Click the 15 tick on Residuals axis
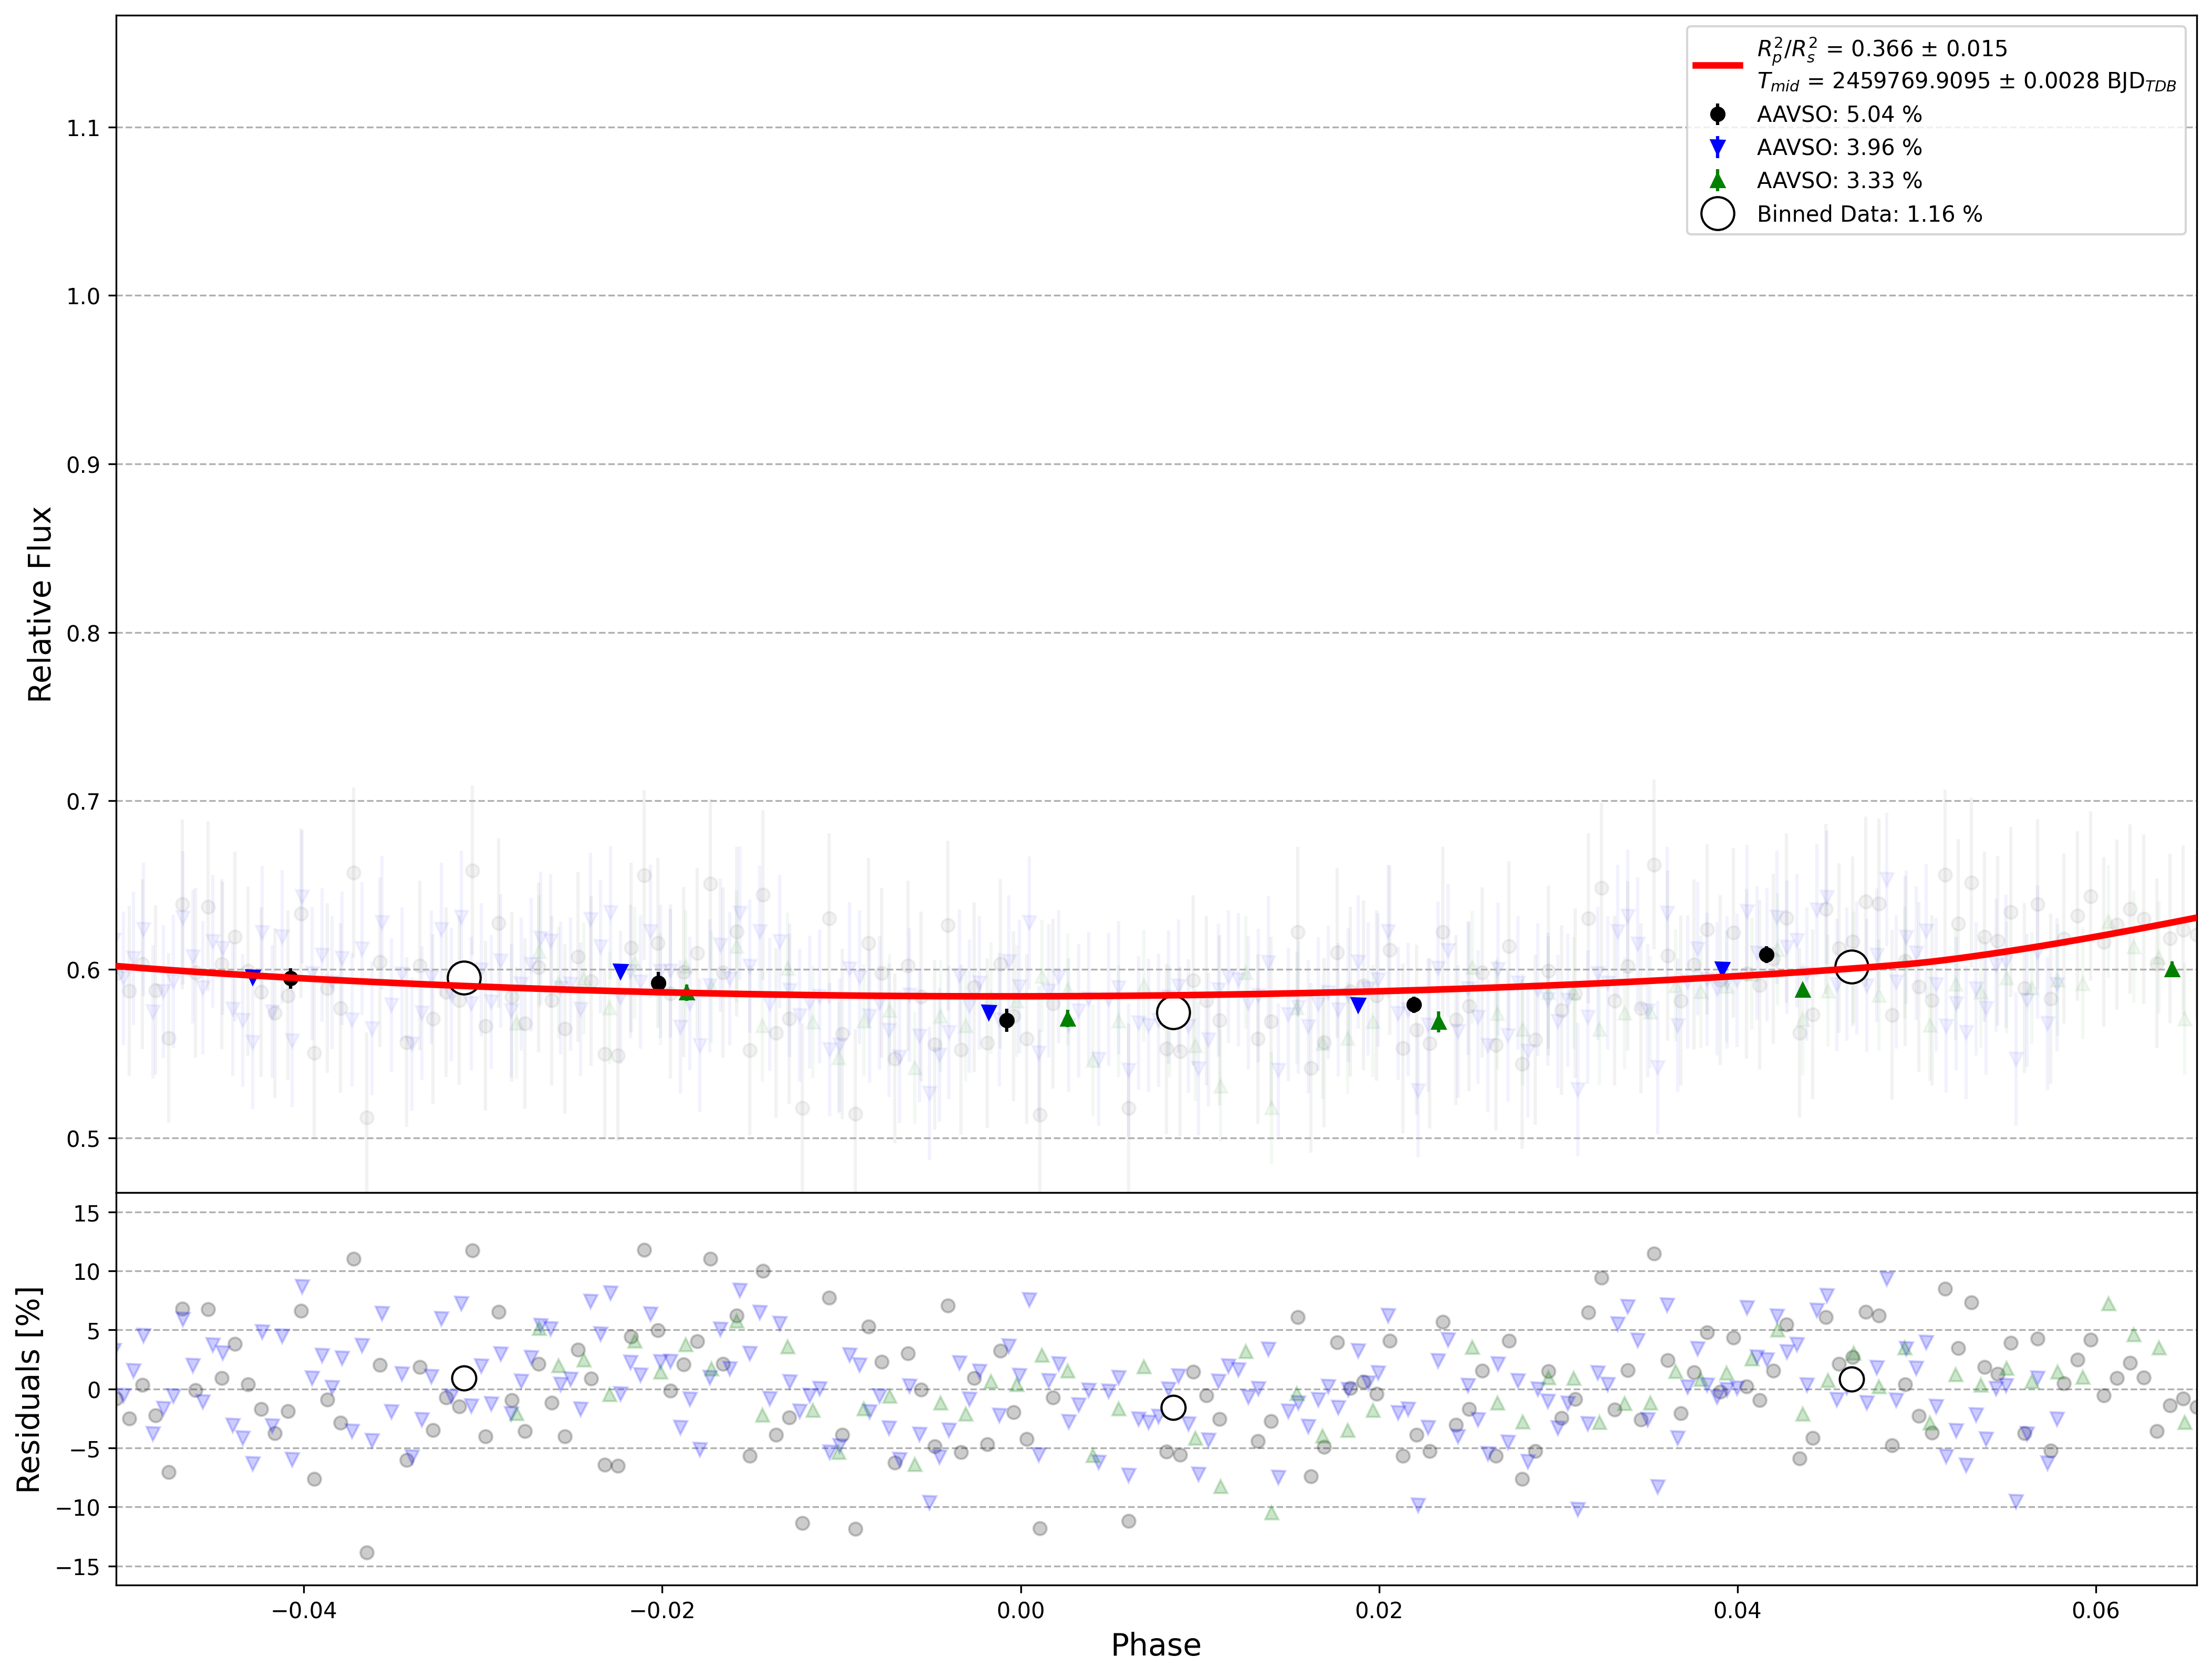The width and height of the screenshot is (2212, 1677). [88, 1213]
